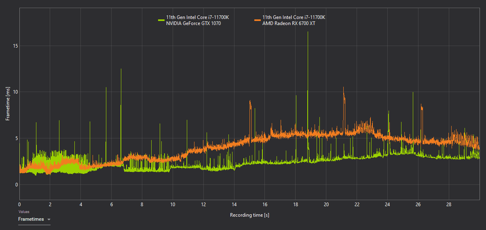Click the 15 tick on the frametime axis
The height and width of the screenshot is (230, 486).
(15, 46)
